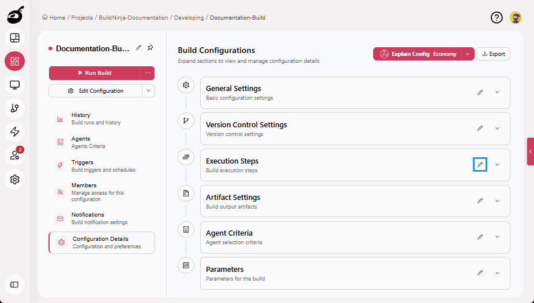
Task: Go to Projects breadcrumb link
Action: (x=82, y=17)
